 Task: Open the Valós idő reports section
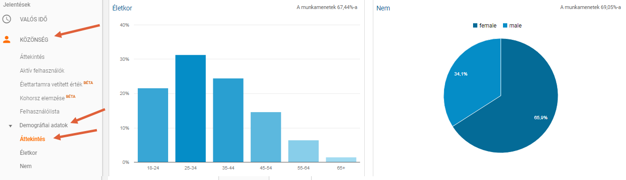[x=33, y=19]
